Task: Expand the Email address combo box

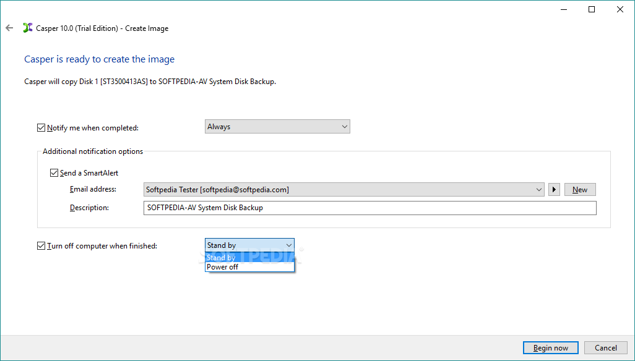Action: click(x=344, y=190)
